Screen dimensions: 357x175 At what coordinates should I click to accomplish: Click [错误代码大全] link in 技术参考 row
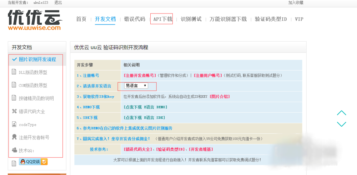pos(138,149)
